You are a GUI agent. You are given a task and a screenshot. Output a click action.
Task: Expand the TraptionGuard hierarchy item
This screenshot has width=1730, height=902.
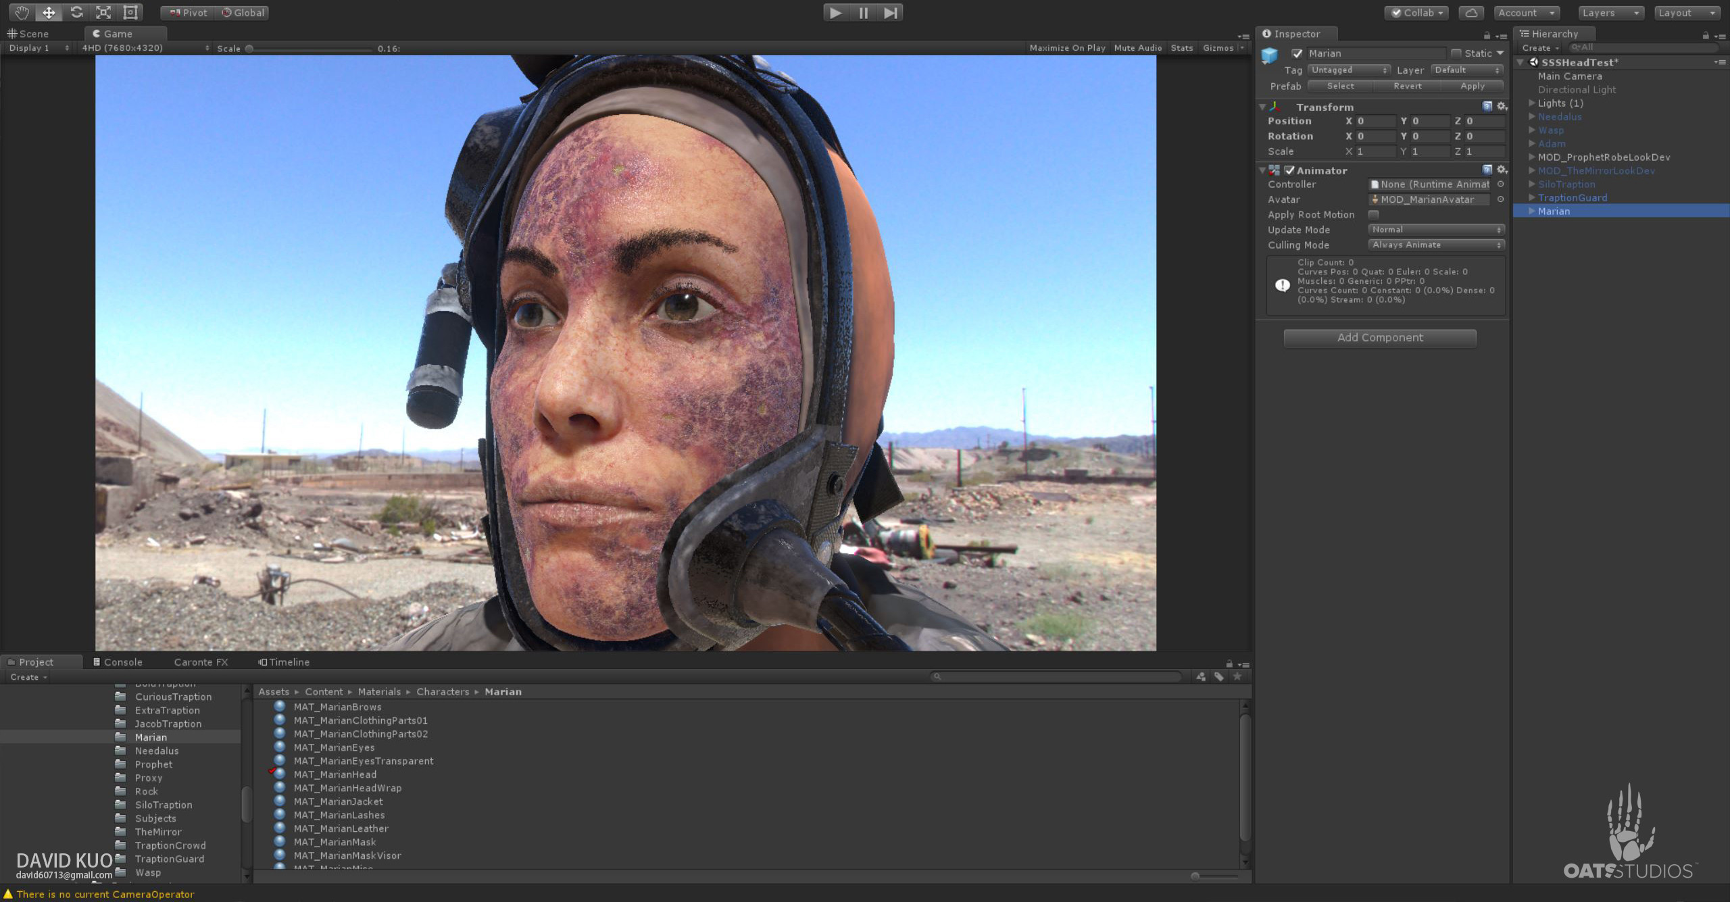[x=1531, y=197]
